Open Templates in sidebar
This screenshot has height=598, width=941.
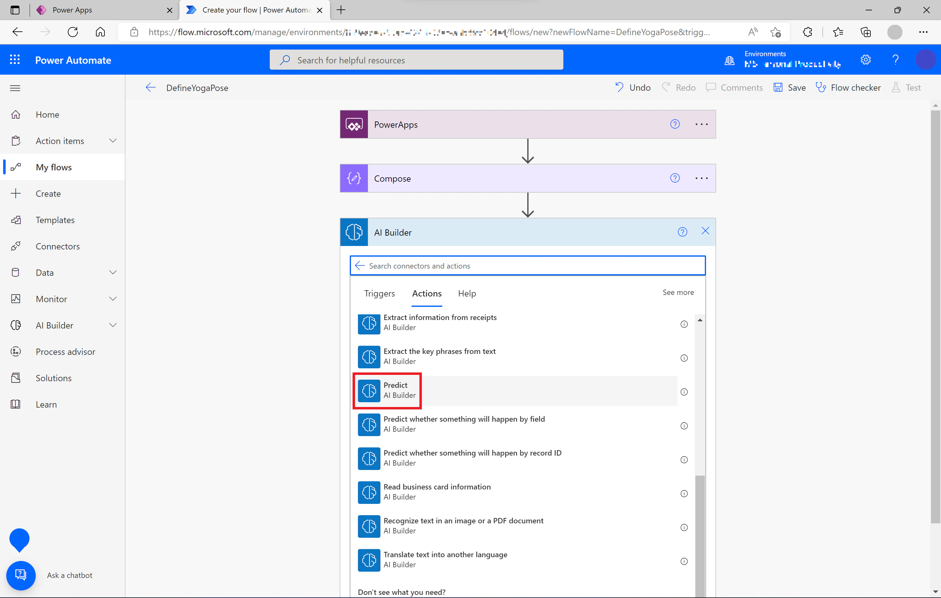[62, 220]
